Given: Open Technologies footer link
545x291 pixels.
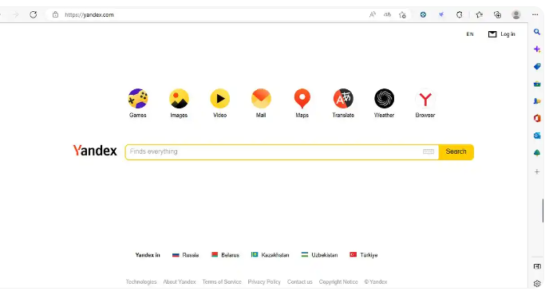Looking at the screenshot, I should coord(141,281).
